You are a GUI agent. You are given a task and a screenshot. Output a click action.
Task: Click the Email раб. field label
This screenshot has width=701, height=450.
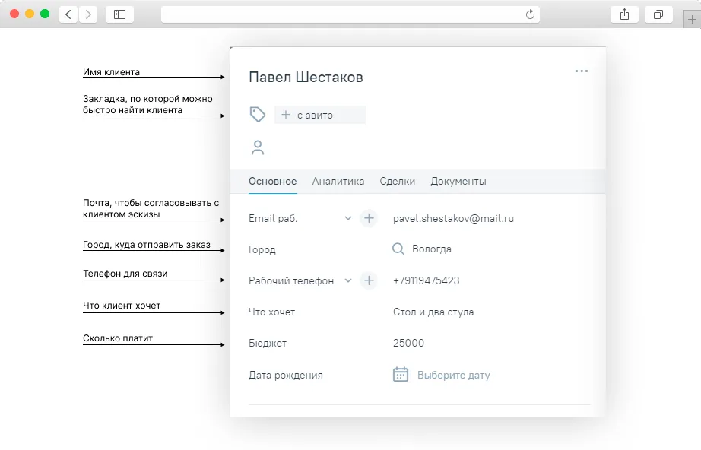pyautogui.click(x=273, y=218)
